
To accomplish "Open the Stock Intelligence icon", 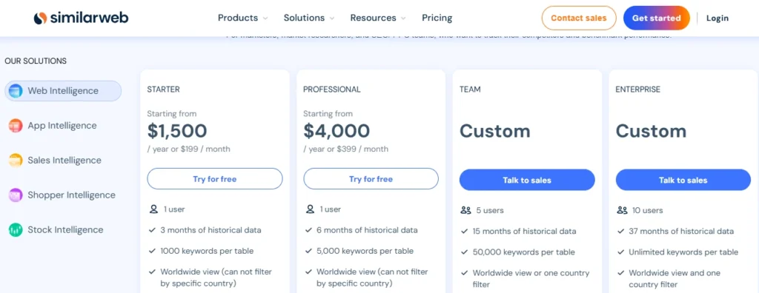I will click(16, 230).
